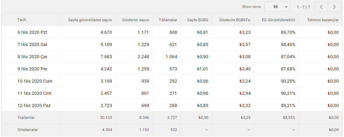Select the 9 Nis 2020 Per row

point(172,69)
